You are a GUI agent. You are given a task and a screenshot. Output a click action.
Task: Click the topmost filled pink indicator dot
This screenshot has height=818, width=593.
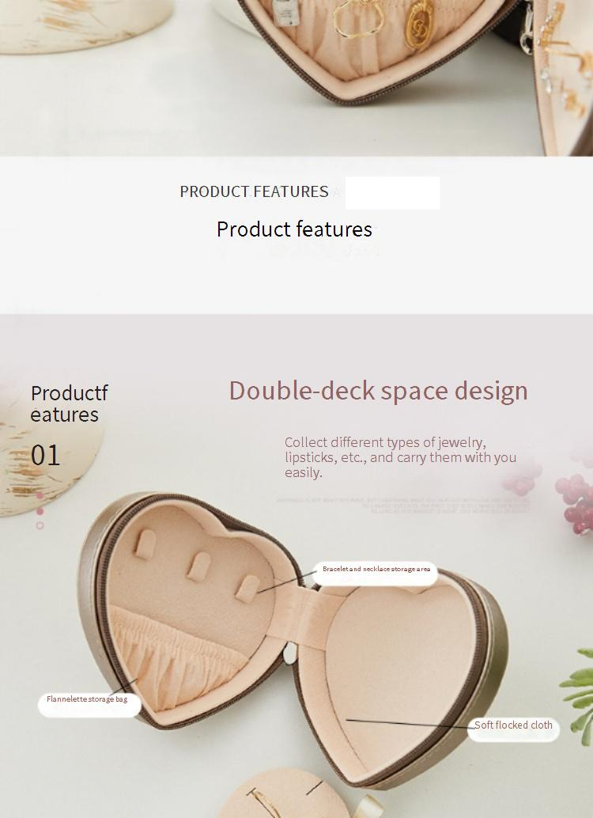(40, 495)
